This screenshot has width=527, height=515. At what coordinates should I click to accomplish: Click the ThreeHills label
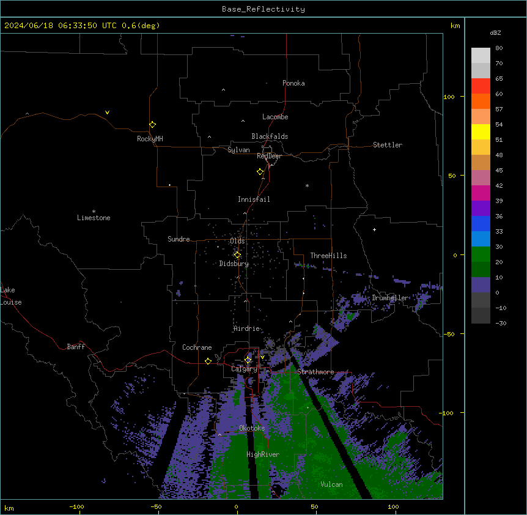click(328, 256)
